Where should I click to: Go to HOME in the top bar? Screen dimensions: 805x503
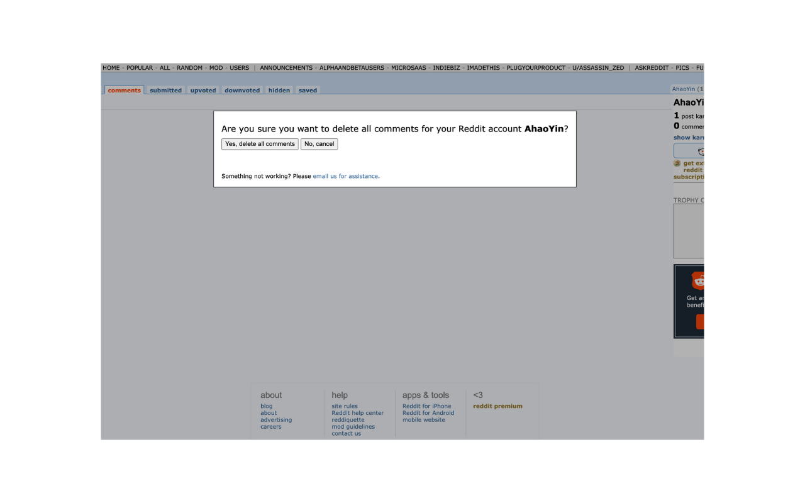[x=111, y=68]
